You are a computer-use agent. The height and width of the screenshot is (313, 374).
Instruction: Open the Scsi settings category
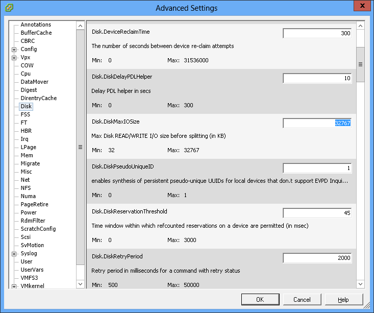27,237
